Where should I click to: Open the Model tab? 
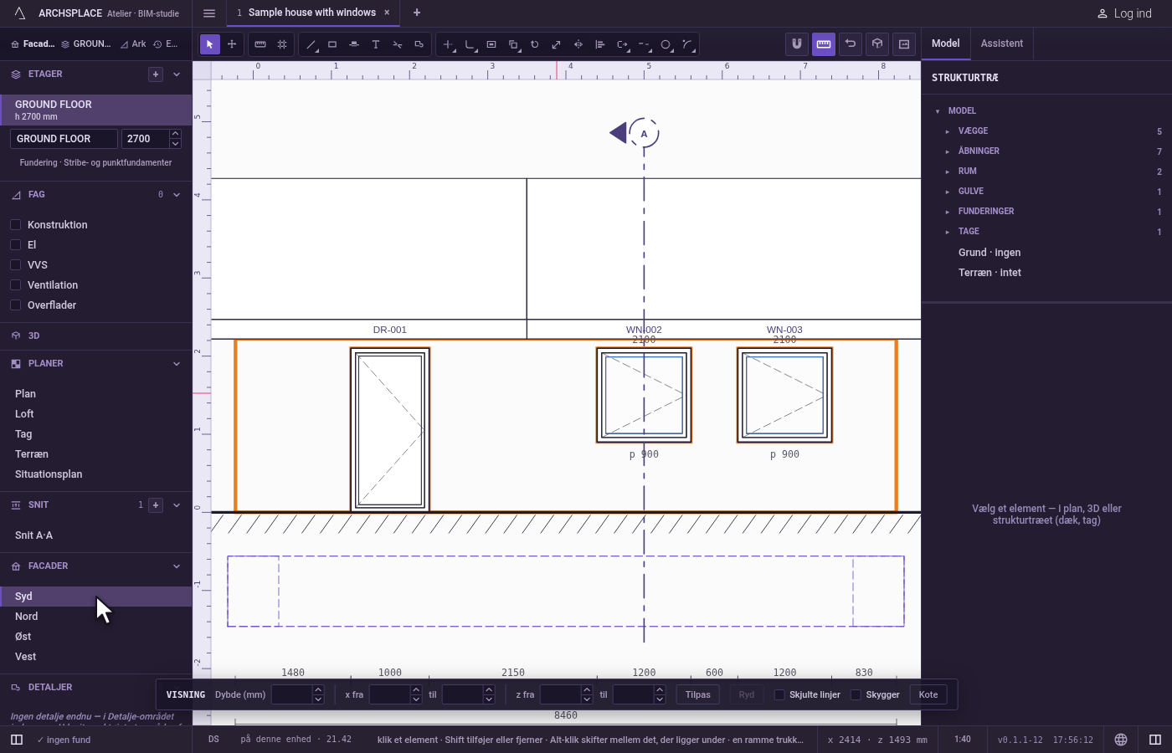click(x=946, y=44)
